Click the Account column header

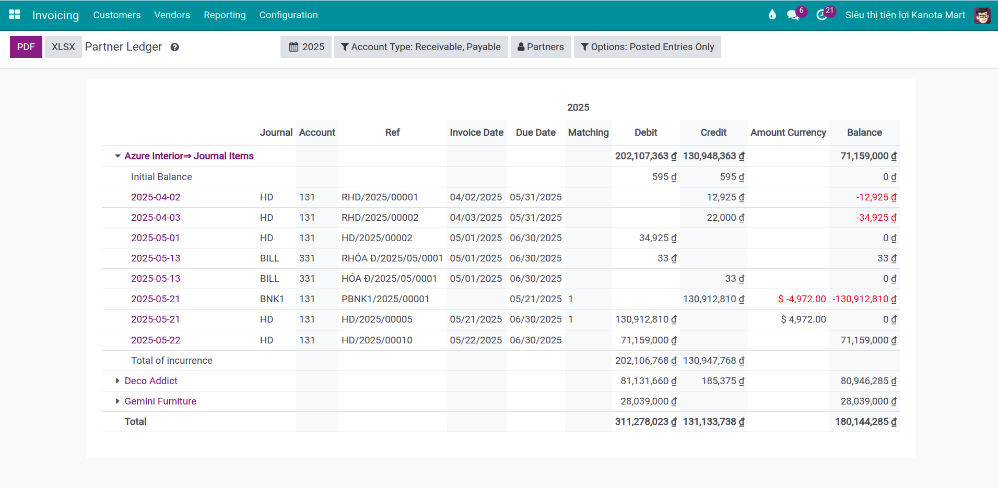[317, 133]
